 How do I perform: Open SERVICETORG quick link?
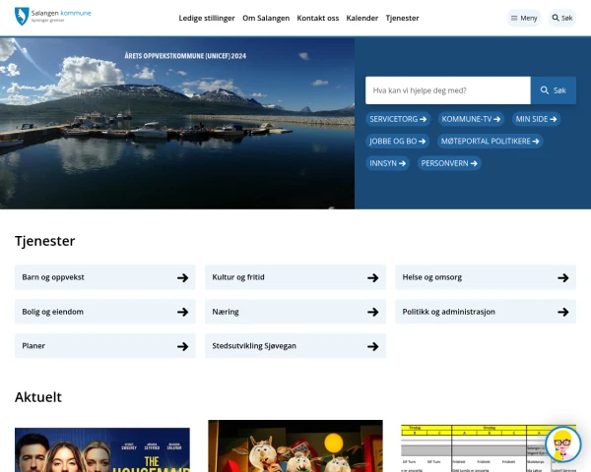click(398, 119)
